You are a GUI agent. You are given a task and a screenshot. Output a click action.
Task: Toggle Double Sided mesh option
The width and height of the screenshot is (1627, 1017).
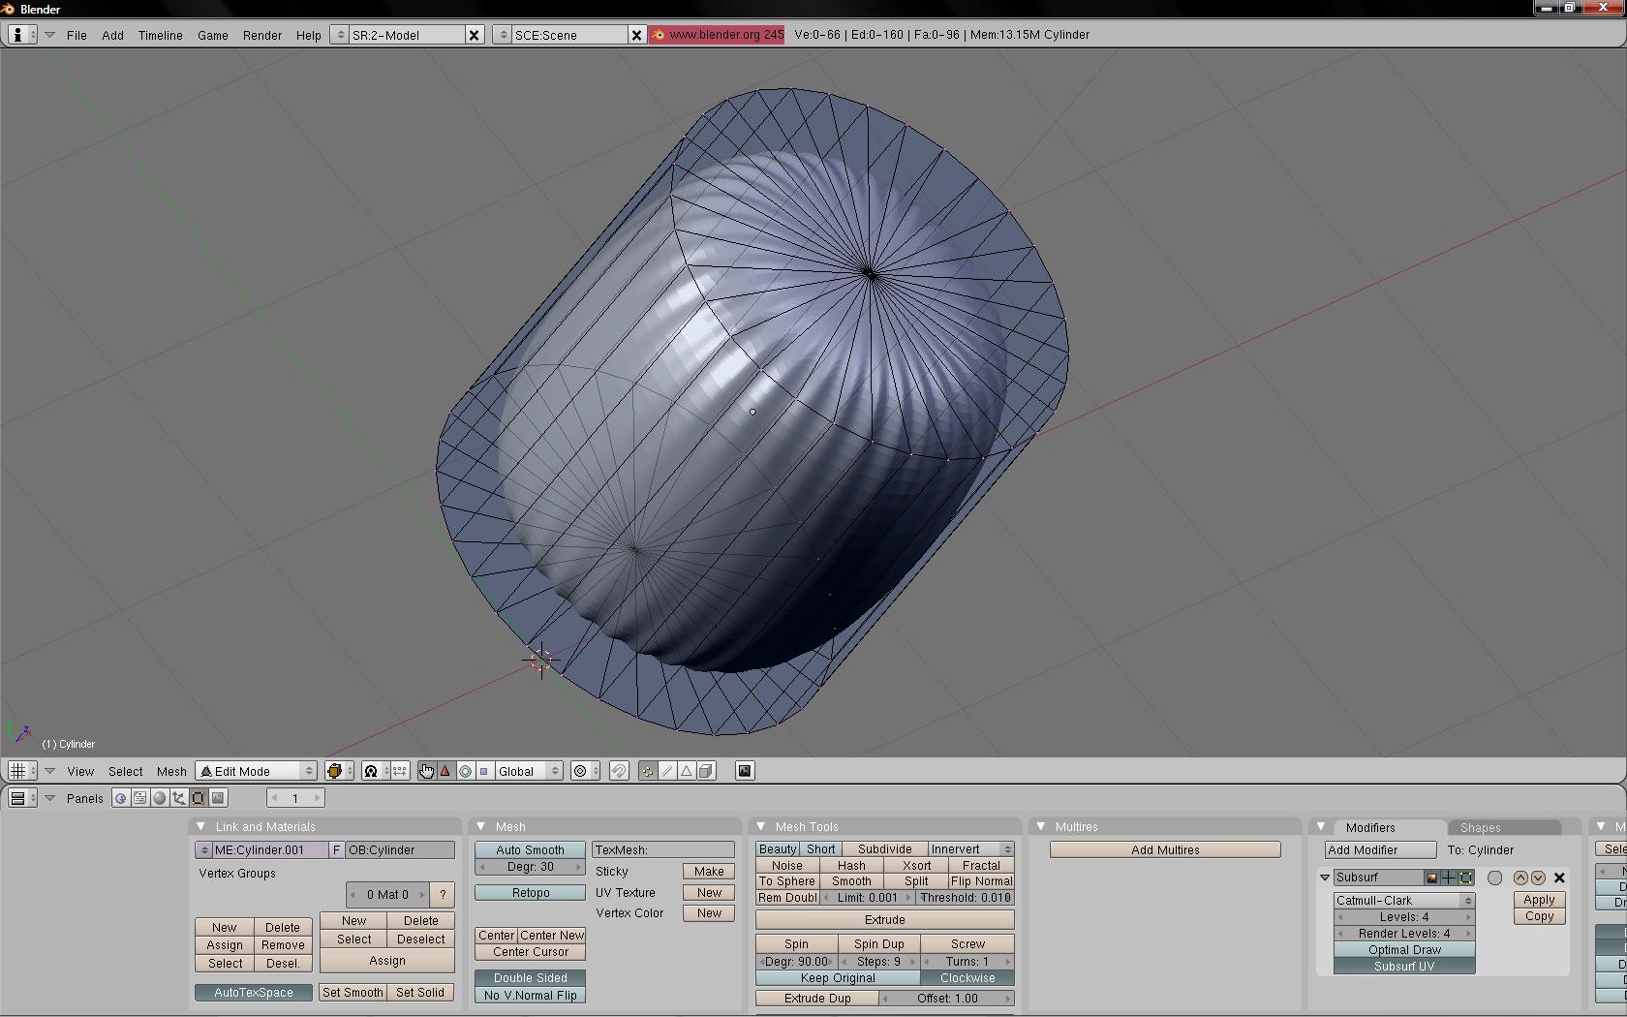click(530, 978)
